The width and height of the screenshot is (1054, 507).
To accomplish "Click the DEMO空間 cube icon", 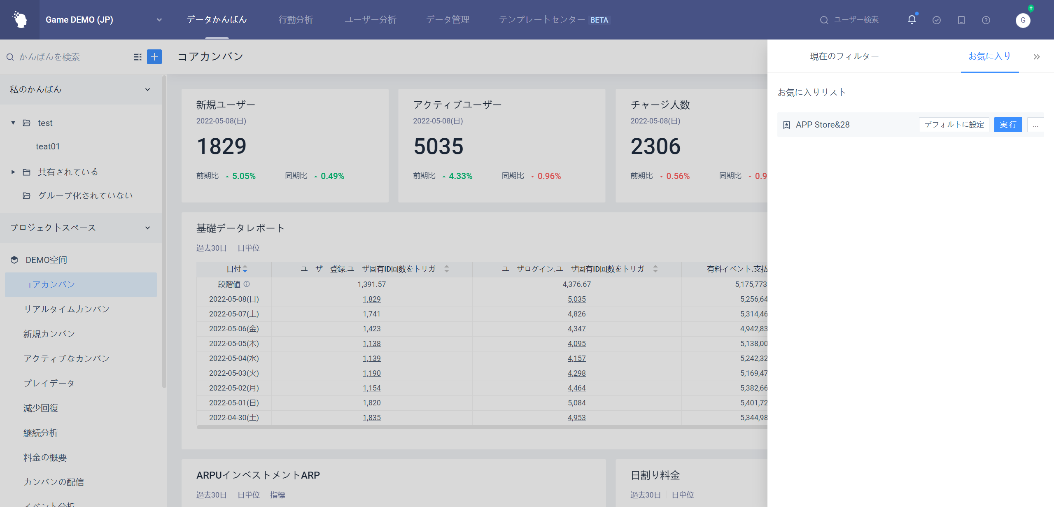I will [x=14, y=260].
